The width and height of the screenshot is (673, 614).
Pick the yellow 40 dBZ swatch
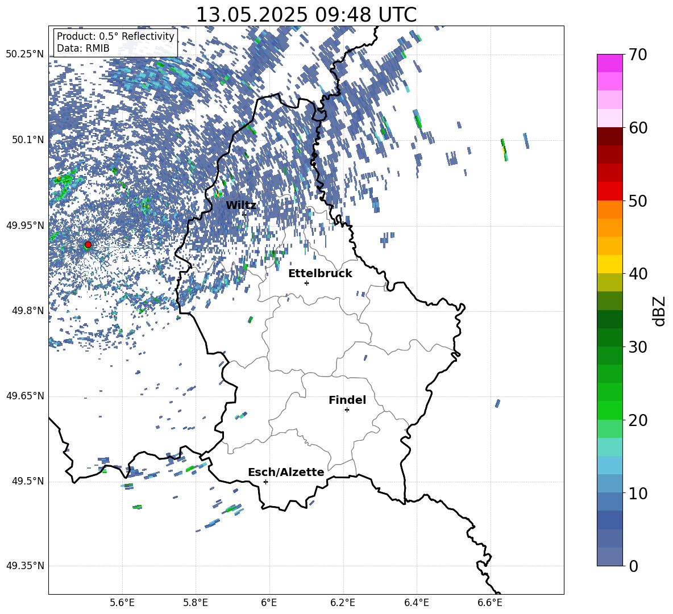(x=610, y=264)
